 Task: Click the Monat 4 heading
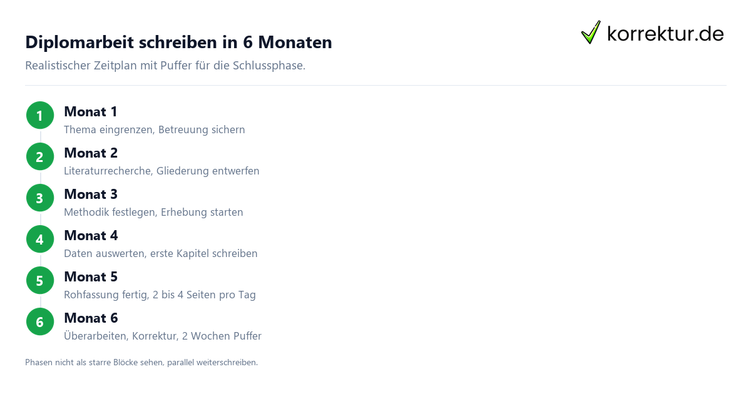click(x=91, y=236)
